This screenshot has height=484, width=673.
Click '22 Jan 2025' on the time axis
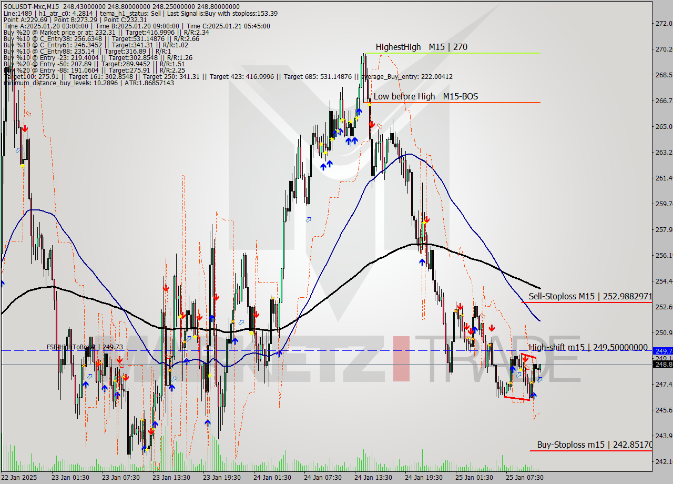point(19,477)
